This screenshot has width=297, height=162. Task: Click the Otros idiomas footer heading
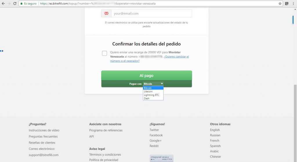point(220,124)
